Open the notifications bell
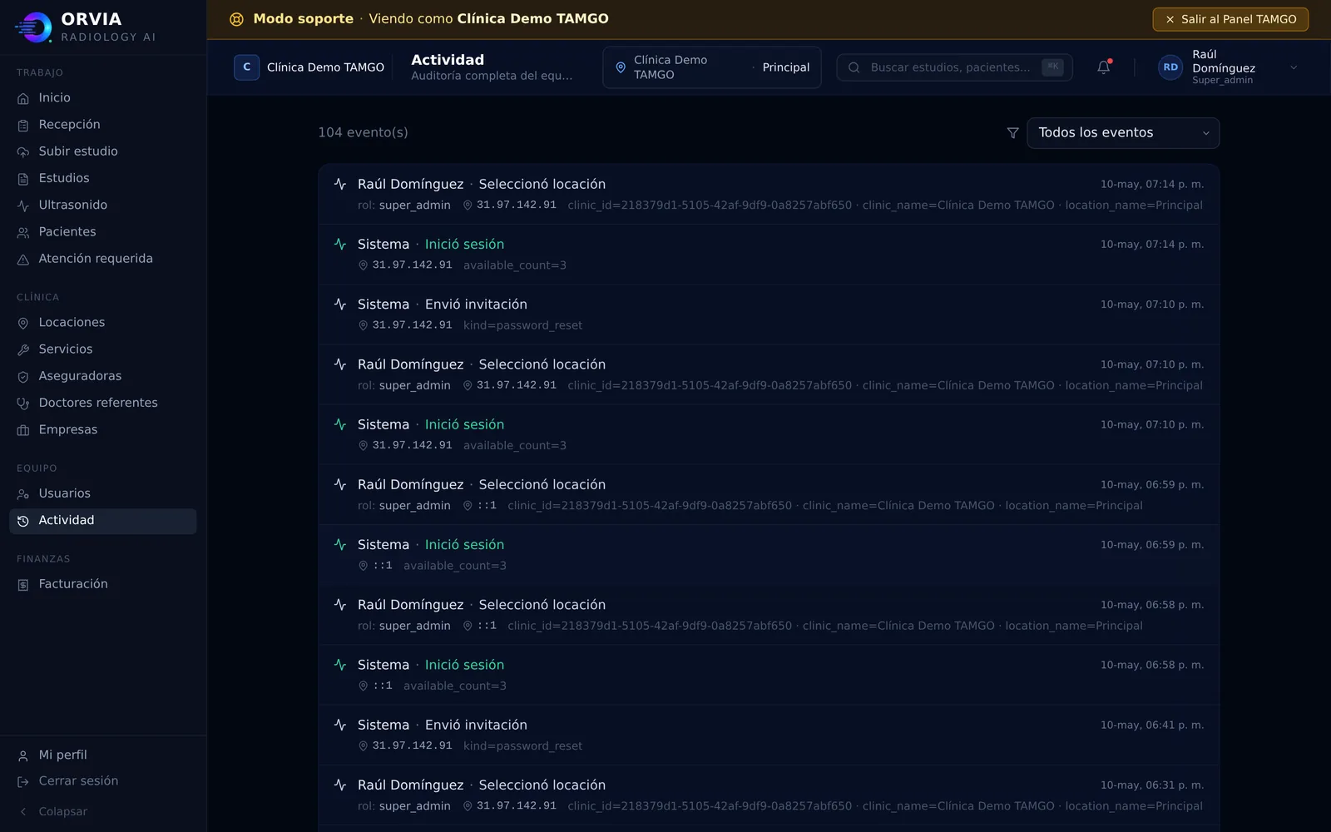 (x=1104, y=67)
